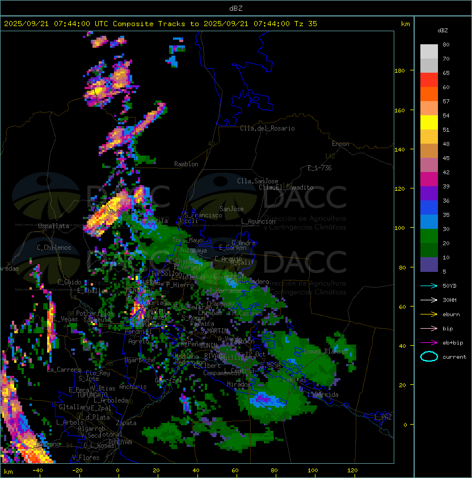Click the 12_Oct label
The height and width of the screenshot is (478, 472).
pos(255,354)
